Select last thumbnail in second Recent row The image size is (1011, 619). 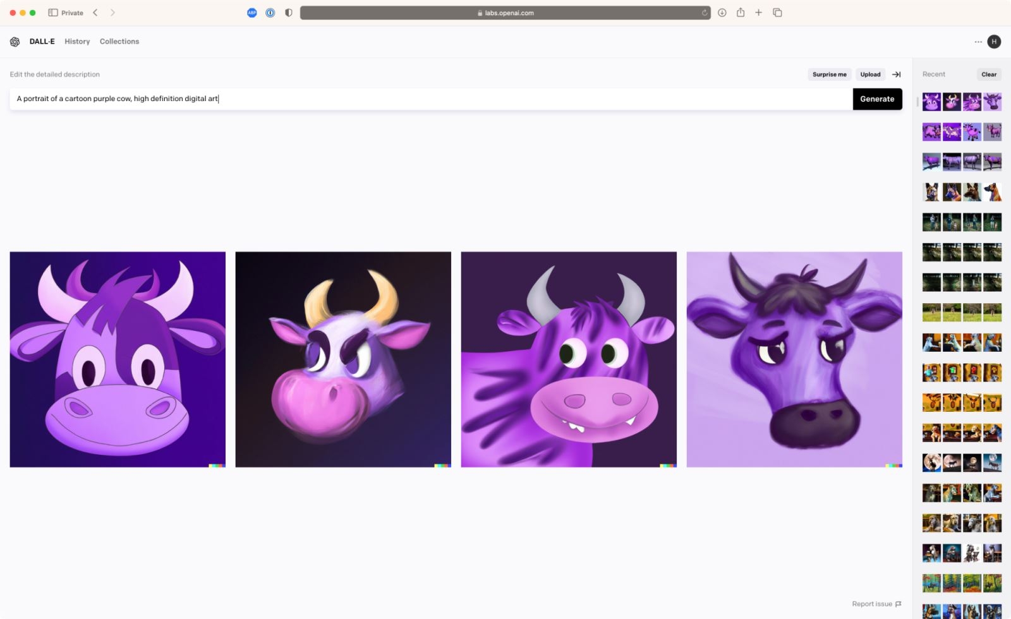coord(992,131)
